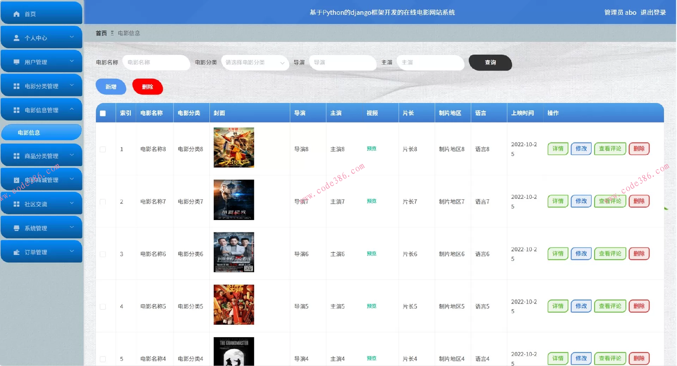
Task: Open 电影分类管理 via its grid icon
Action: [16, 86]
